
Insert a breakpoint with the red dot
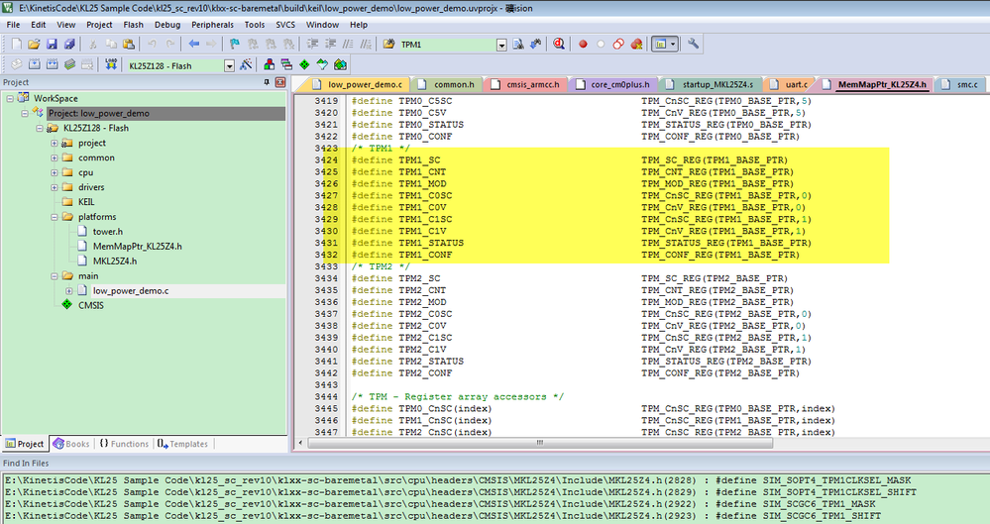pos(583,45)
